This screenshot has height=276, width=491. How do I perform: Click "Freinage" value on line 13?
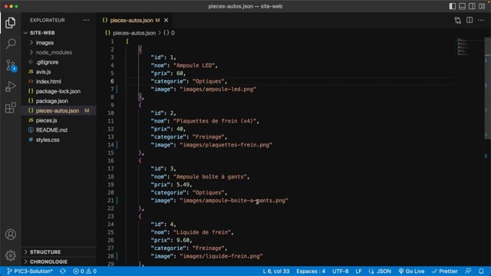click(208, 137)
